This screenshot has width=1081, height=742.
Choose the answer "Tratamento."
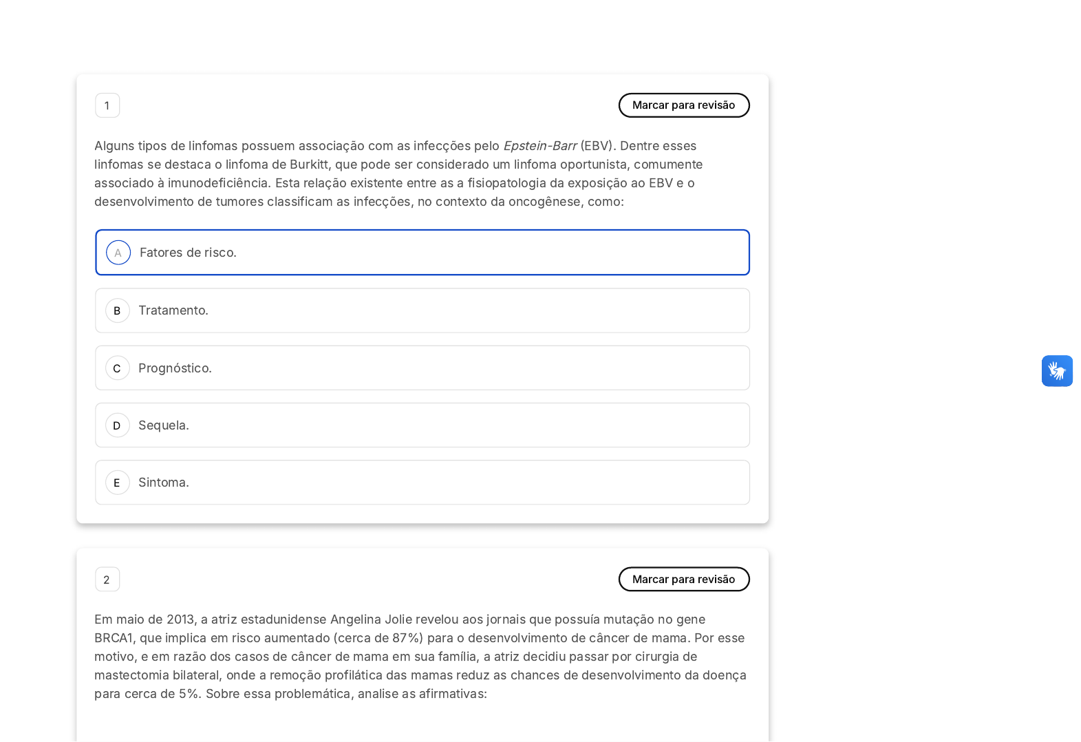(x=173, y=310)
